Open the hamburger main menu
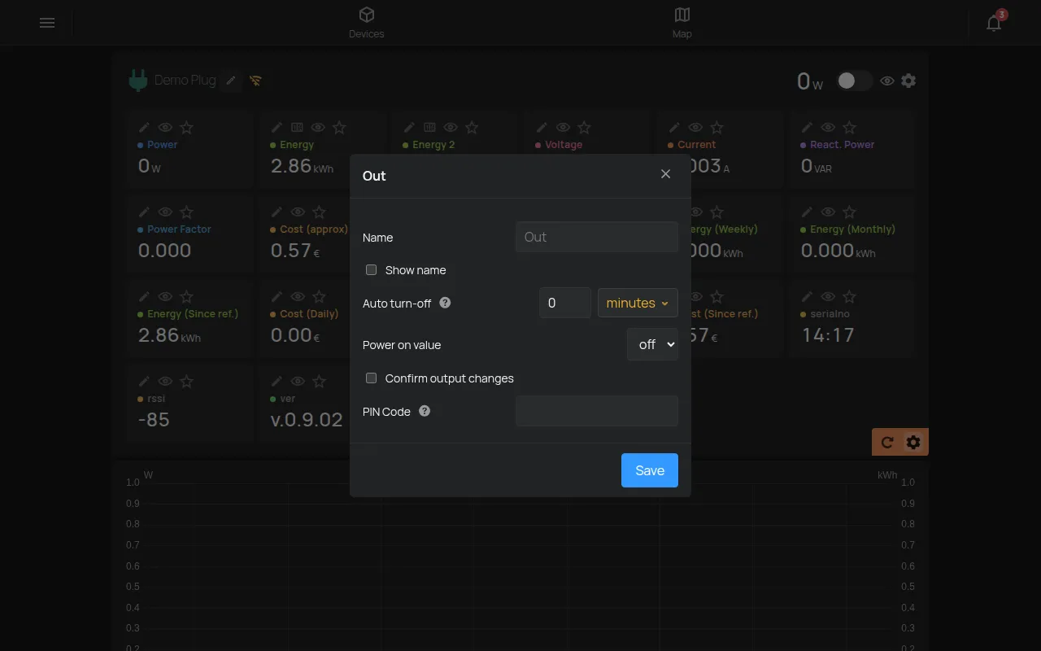Image resolution: width=1041 pixels, height=651 pixels. point(47,23)
